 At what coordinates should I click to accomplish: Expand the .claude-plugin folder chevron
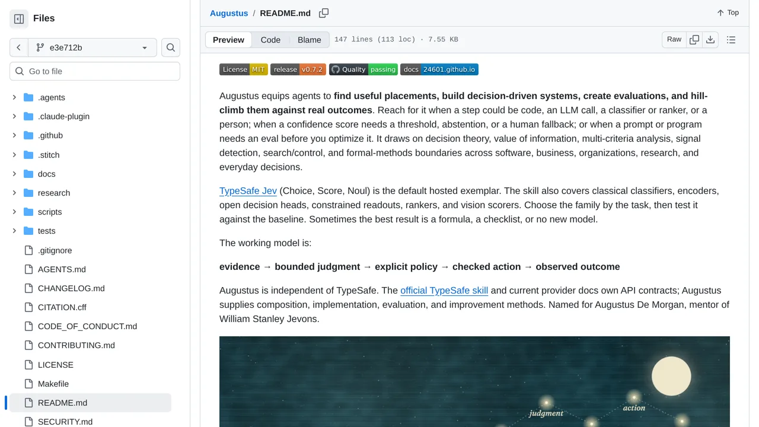pos(14,116)
